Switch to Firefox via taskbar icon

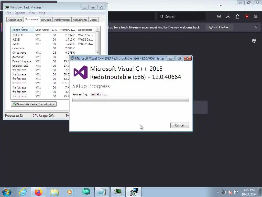tap(38, 192)
